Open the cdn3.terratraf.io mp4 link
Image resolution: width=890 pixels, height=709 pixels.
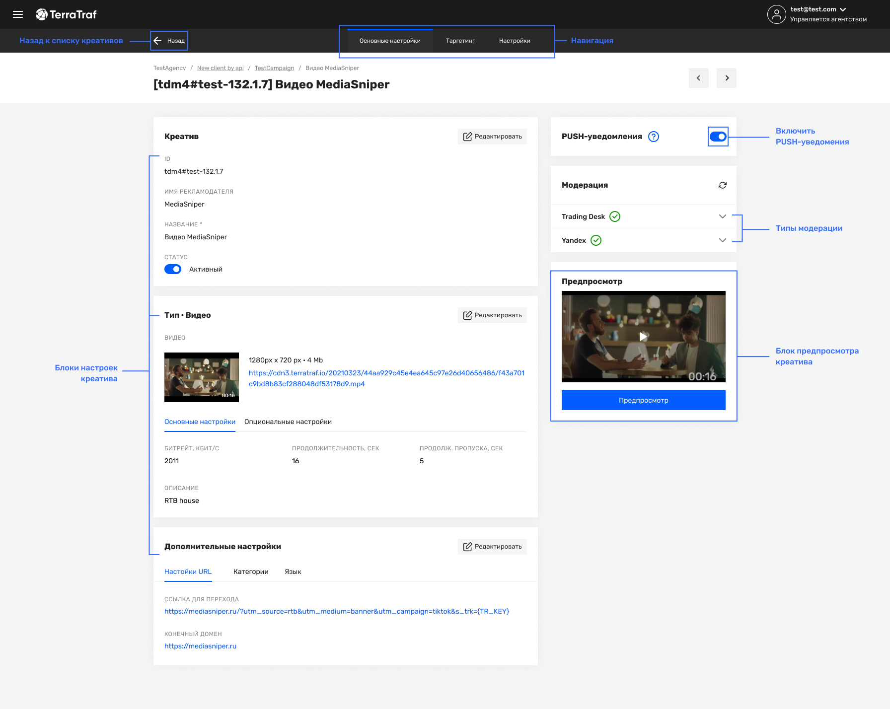(387, 378)
